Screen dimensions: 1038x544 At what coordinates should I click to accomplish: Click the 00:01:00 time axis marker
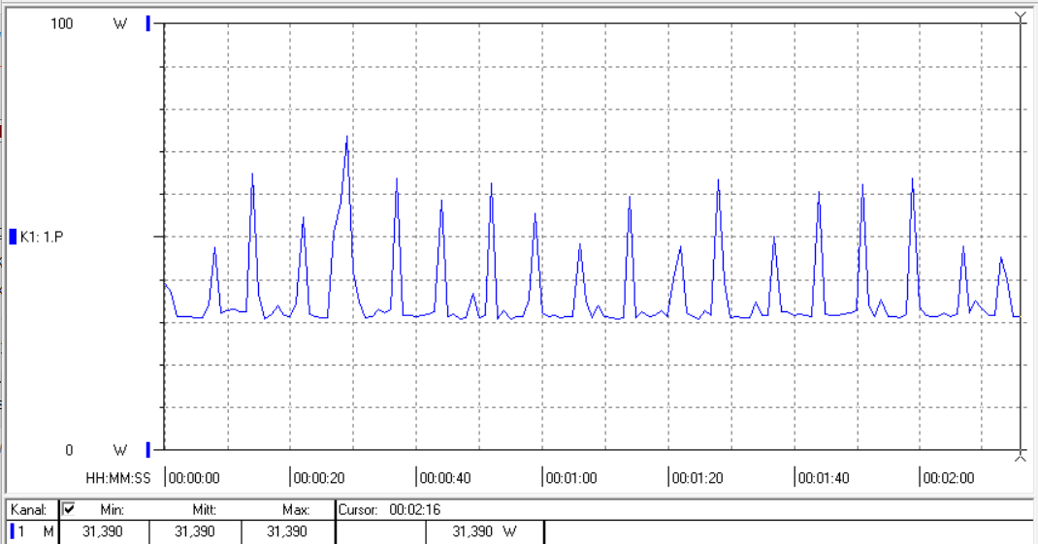(x=571, y=478)
